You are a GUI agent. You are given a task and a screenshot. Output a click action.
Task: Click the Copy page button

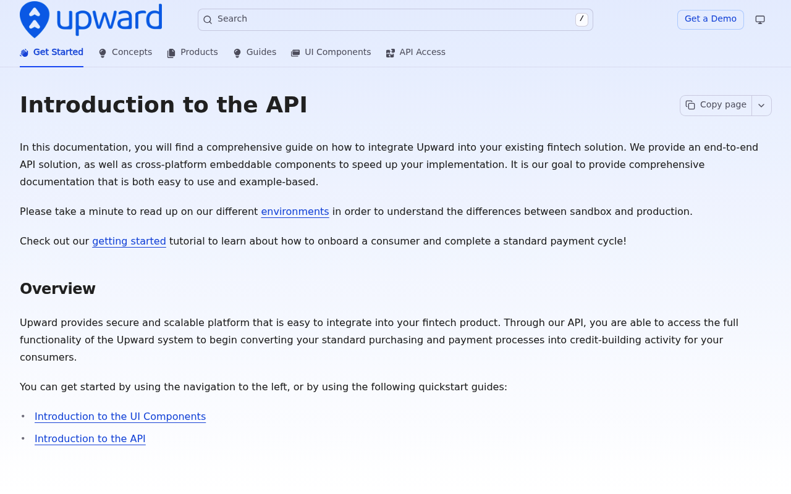[x=716, y=106]
